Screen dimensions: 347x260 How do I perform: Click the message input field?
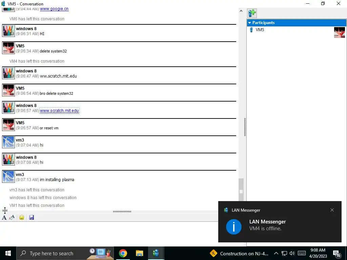click(x=109, y=234)
